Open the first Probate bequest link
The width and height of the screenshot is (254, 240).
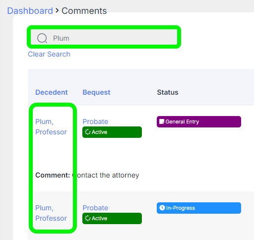pos(95,121)
